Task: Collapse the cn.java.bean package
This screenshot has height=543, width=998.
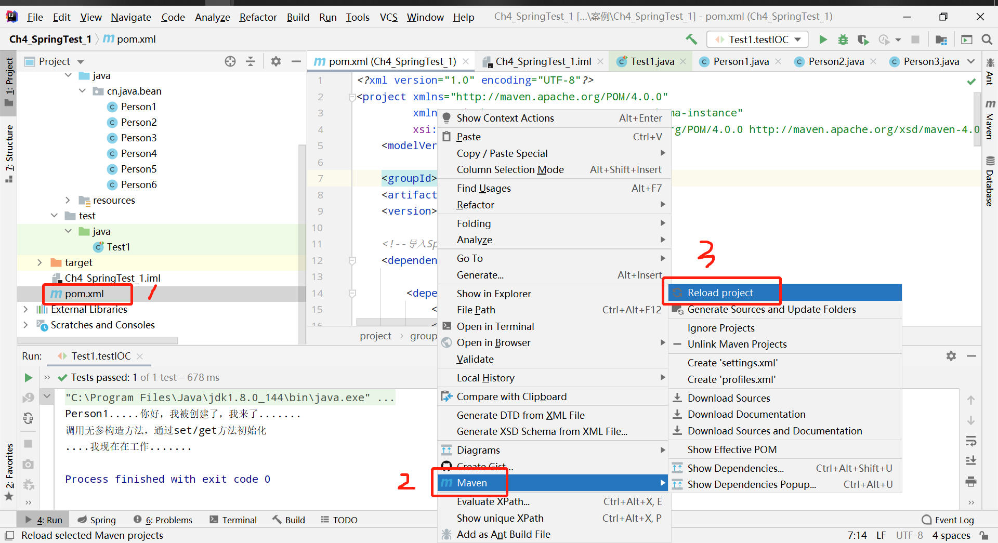Action: click(x=82, y=91)
